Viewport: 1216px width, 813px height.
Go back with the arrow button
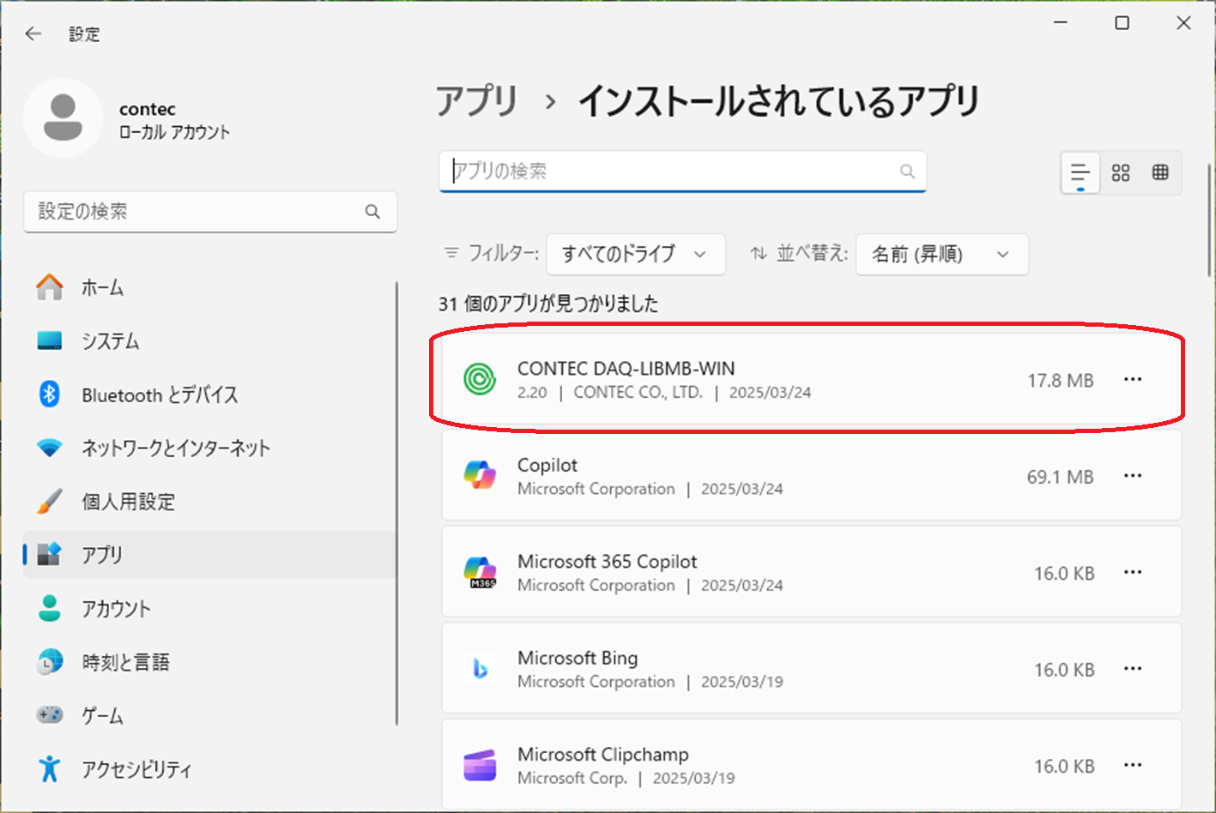coord(33,33)
